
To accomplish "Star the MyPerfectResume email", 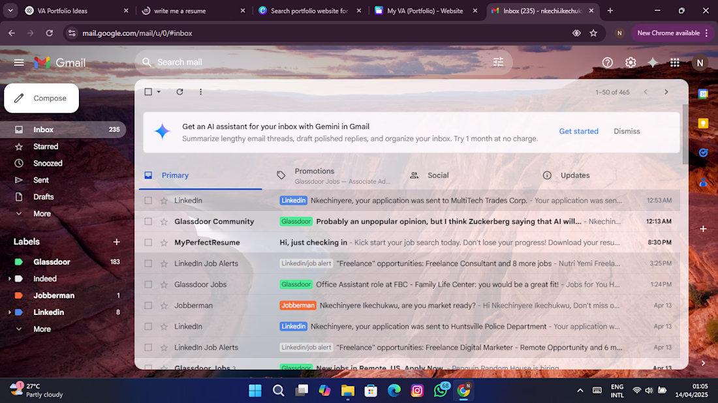I will coord(164,243).
